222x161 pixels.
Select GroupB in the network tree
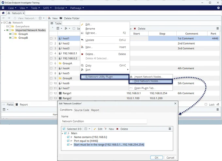[x=23, y=38]
